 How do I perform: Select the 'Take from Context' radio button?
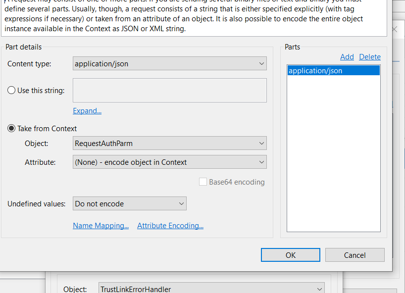(11, 128)
